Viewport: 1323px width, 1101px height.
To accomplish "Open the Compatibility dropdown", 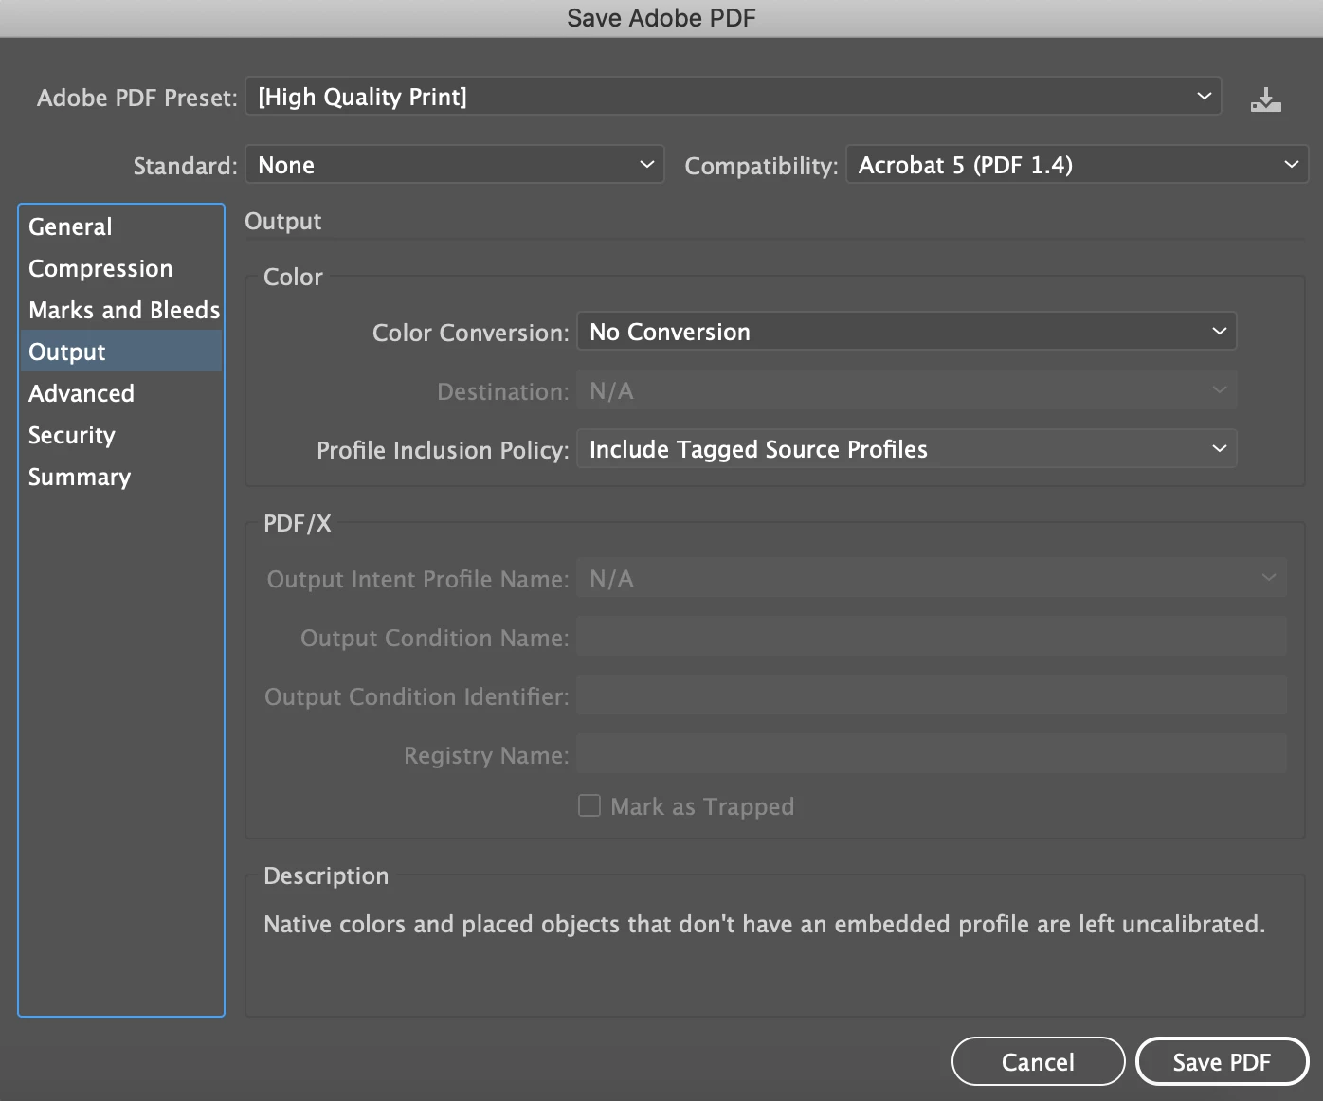I will click(1077, 165).
